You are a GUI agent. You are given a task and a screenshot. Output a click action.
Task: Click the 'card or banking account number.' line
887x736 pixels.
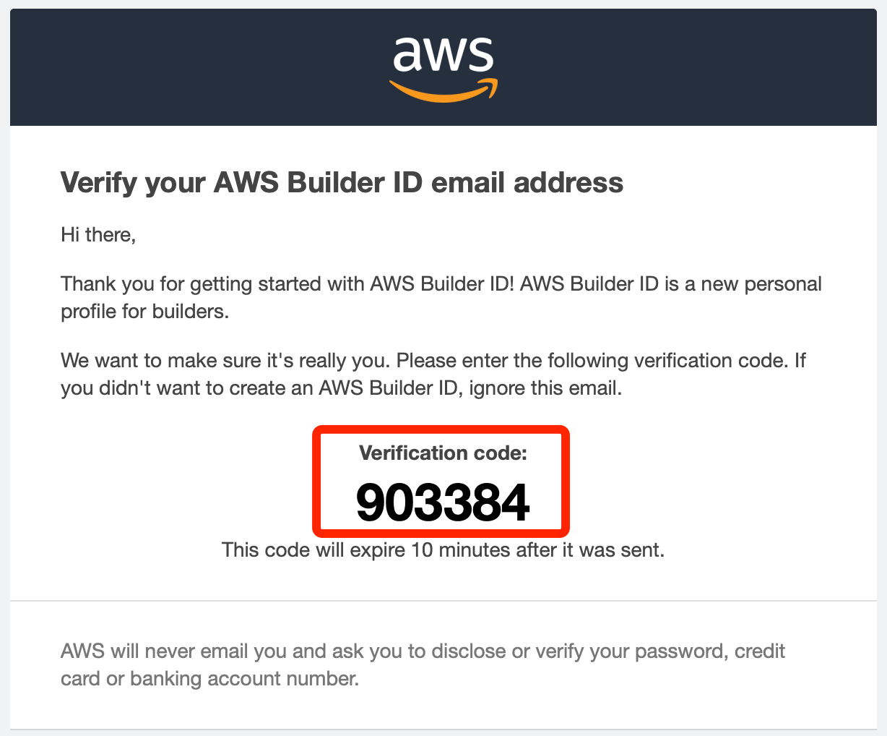pyautogui.click(x=209, y=679)
